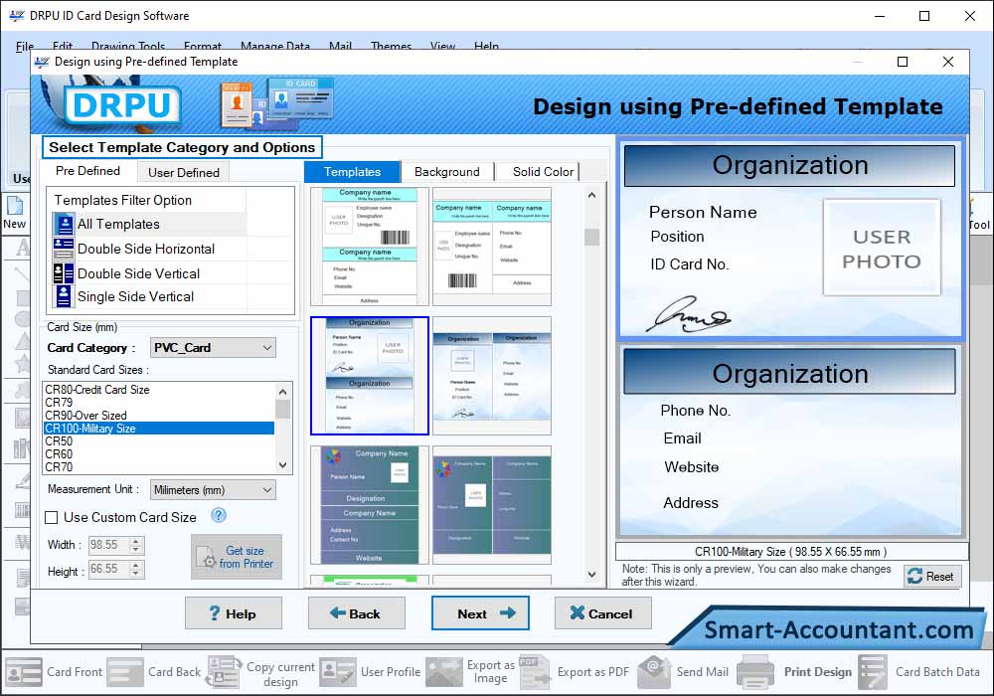
Task: Click back card preview with Phone No.
Action: pos(790,441)
